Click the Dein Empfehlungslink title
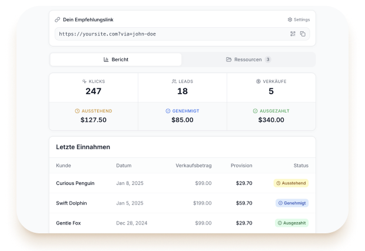 pos(88,20)
